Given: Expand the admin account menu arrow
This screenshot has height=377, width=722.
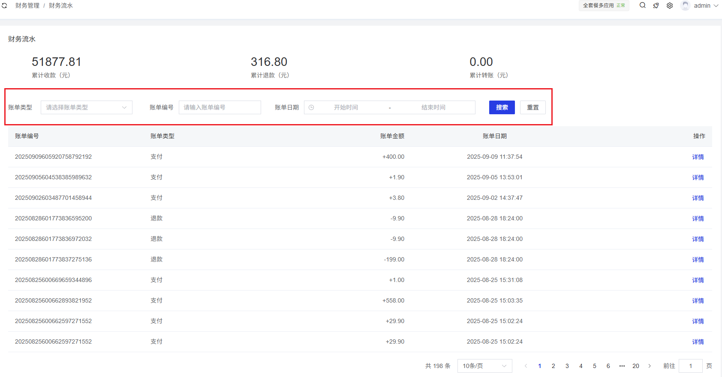Looking at the screenshot, I should [x=716, y=6].
